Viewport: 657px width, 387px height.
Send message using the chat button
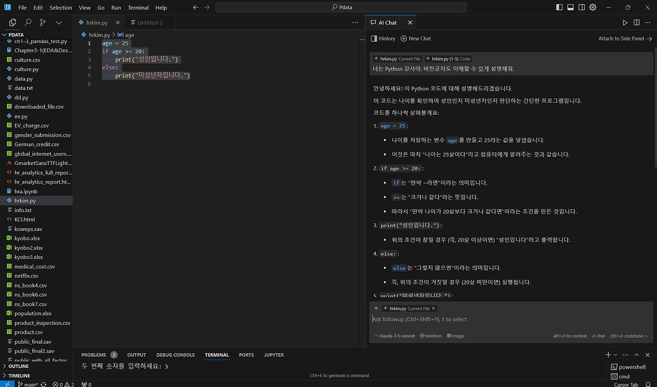point(598,336)
